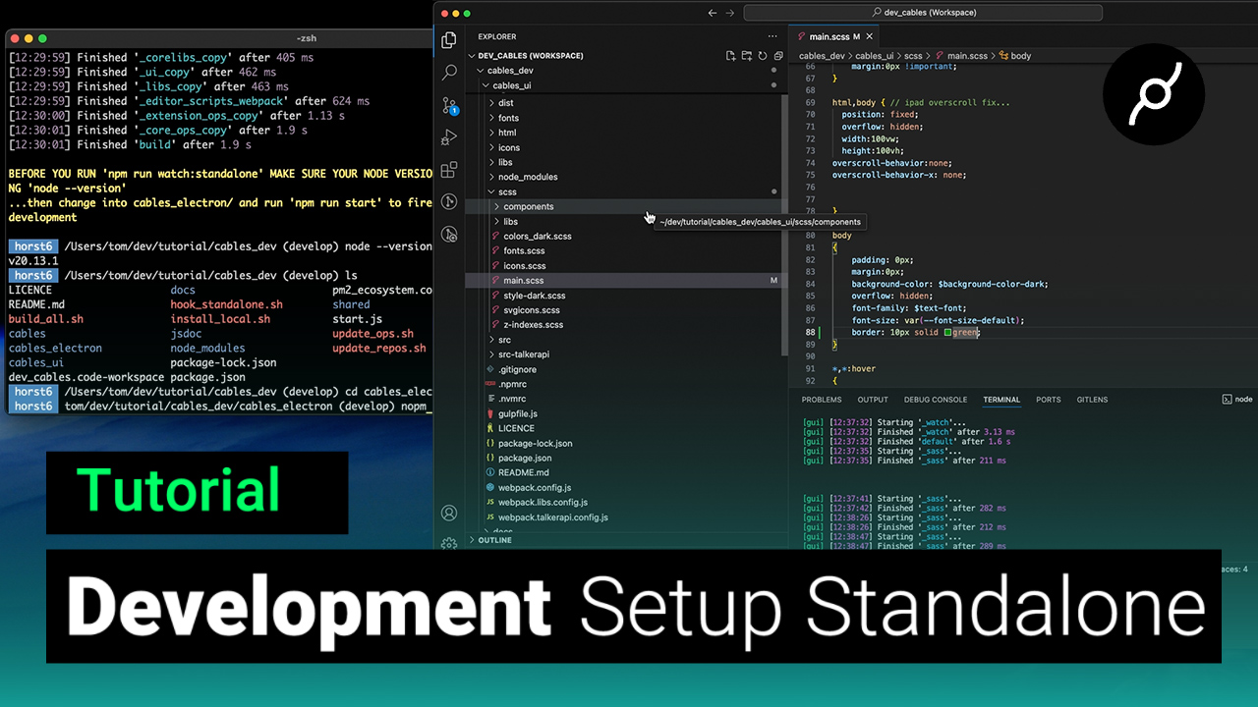Open the Accounts icon in the activity bar
Image resolution: width=1258 pixels, height=707 pixels.
click(449, 513)
